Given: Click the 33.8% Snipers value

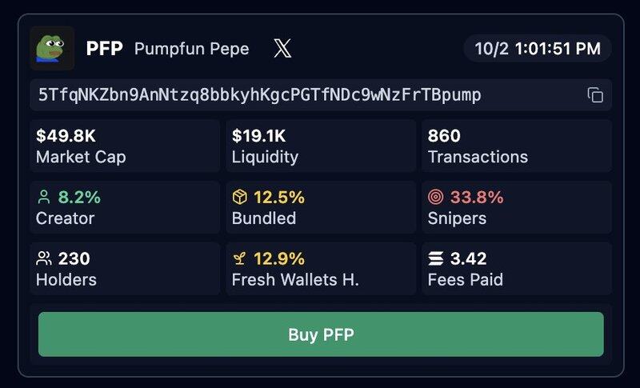Looking at the screenshot, I should (477, 198).
